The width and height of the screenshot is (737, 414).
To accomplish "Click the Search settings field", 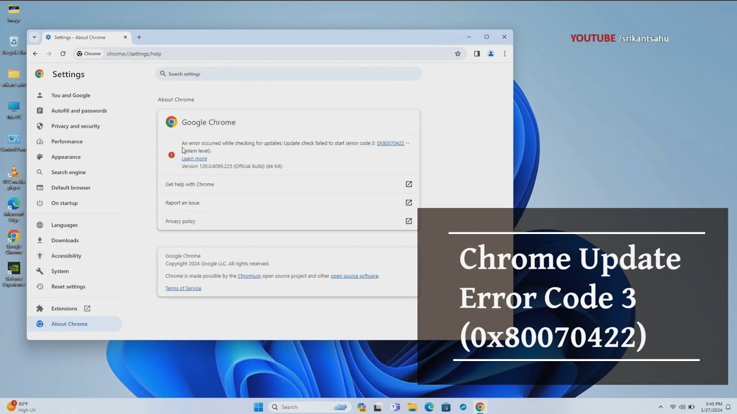I will [288, 74].
